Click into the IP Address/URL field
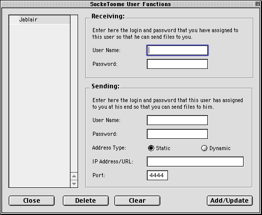The height and width of the screenshot is (215, 262). tap(195, 161)
